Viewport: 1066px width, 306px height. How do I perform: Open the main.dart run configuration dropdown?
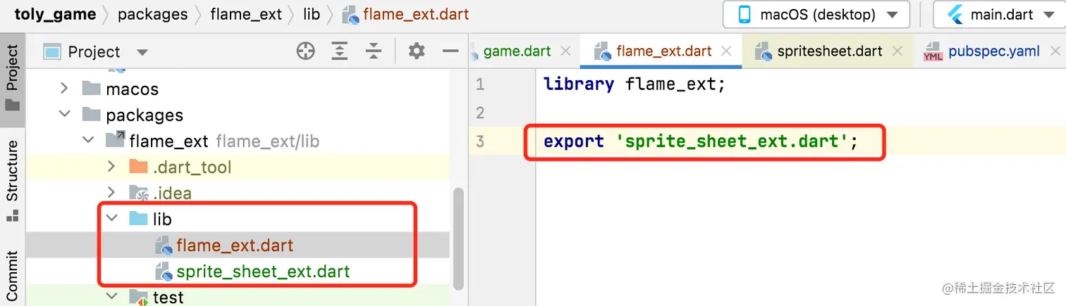998,14
